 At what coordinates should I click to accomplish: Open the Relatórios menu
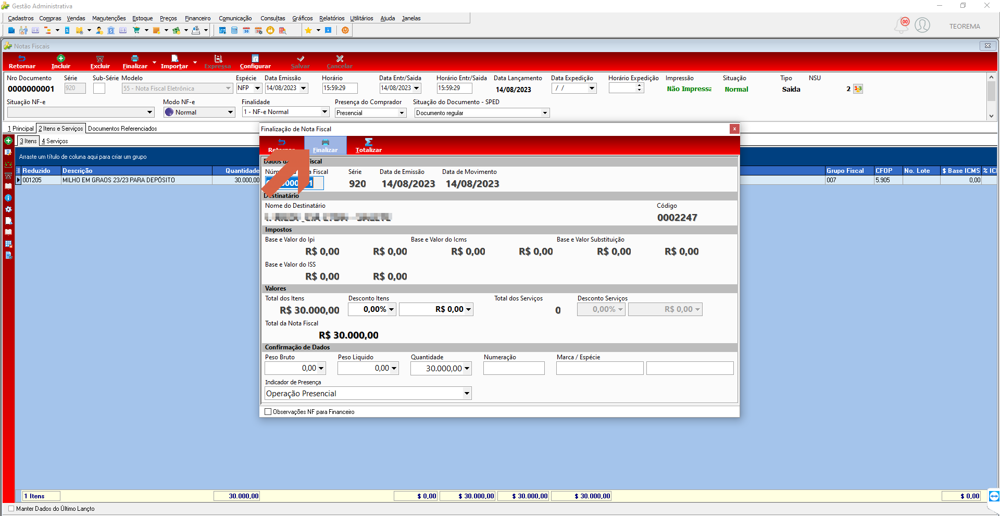pos(332,18)
